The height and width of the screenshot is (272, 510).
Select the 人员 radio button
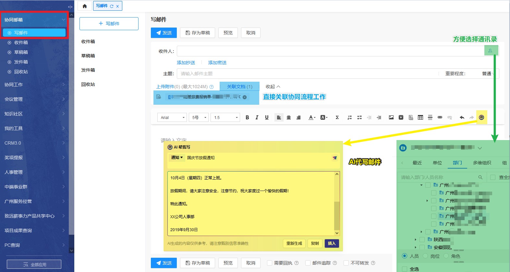pyautogui.click(x=405, y=256)
